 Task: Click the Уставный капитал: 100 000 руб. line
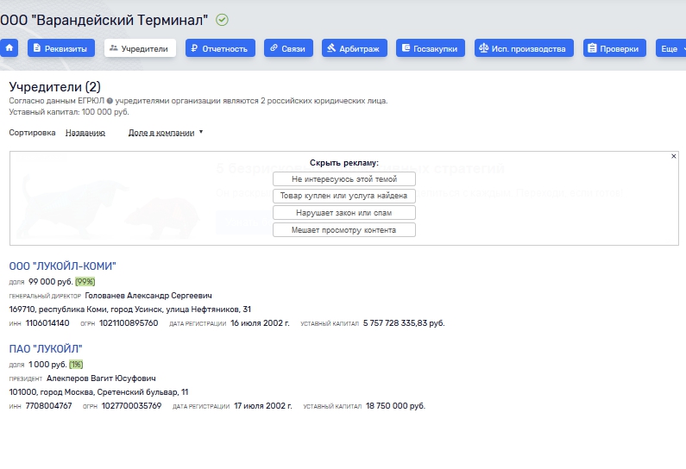[x=69, y=112]
